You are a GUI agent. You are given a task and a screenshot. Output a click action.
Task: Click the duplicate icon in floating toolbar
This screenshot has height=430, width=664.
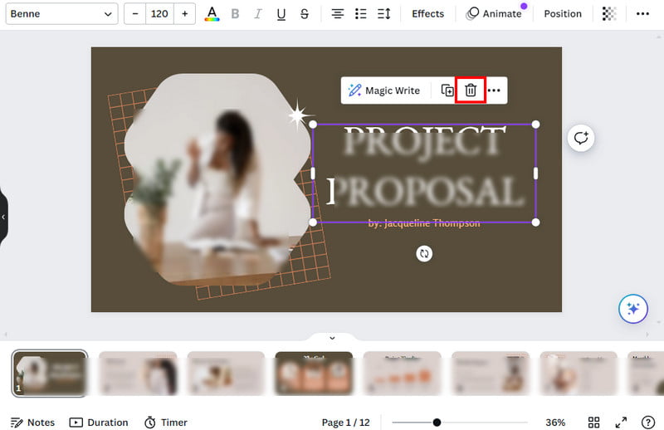(447, 90)
